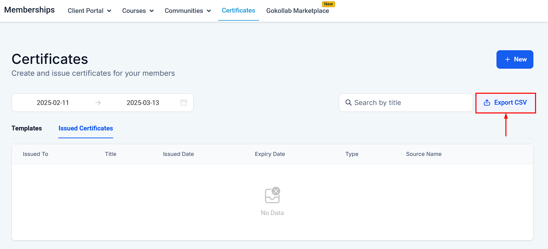Click the Expiry Date column header

click(x=270, y=154)
